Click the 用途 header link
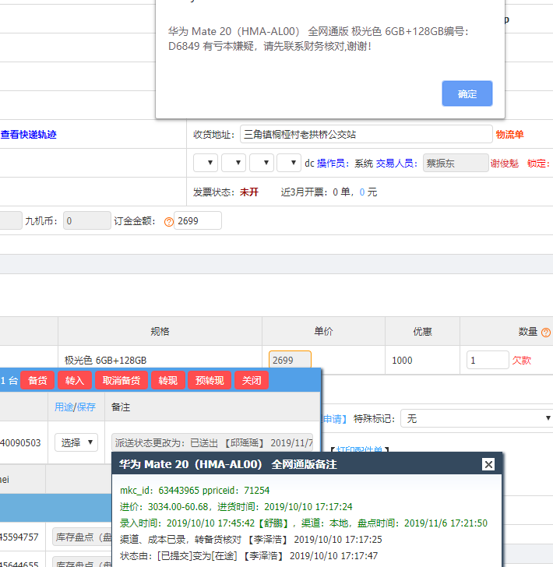Image resolution: width=553 pixels, height=567 pixels. tap(64, 407)
